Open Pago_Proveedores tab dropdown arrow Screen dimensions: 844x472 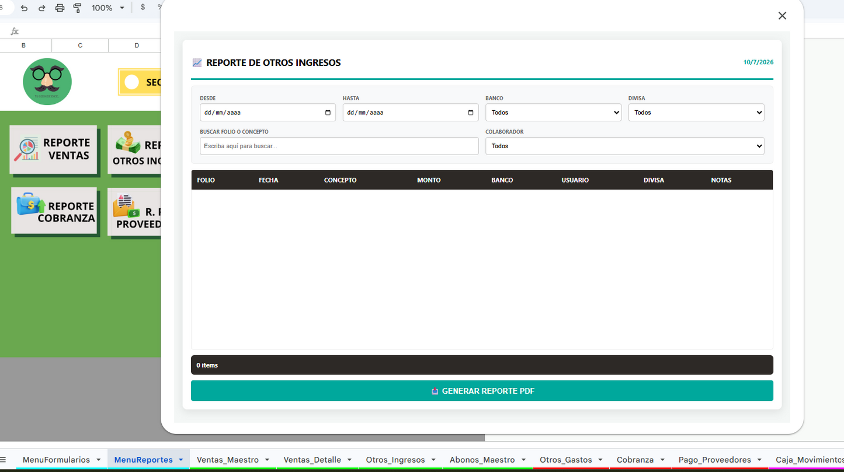pyautogui.click(x=760, y=460)
